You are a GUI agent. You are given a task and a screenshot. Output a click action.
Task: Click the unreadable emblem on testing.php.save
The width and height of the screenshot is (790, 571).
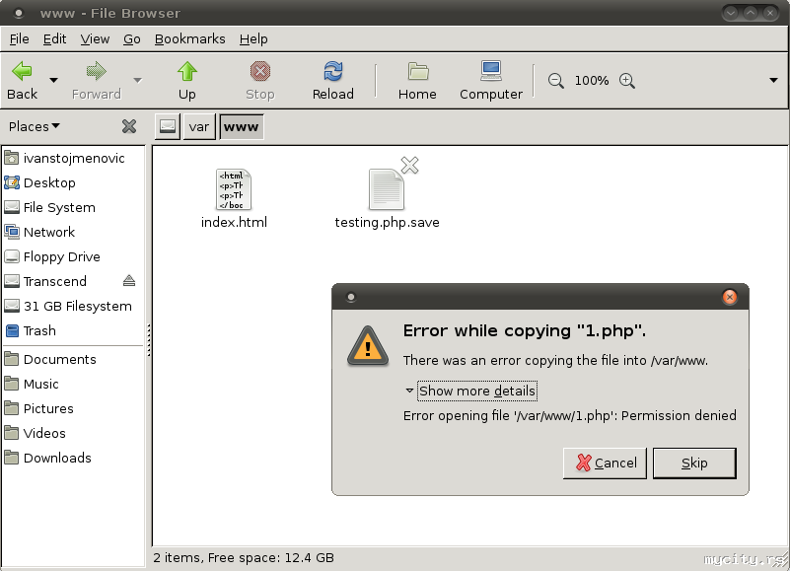(x=409, y=165)
